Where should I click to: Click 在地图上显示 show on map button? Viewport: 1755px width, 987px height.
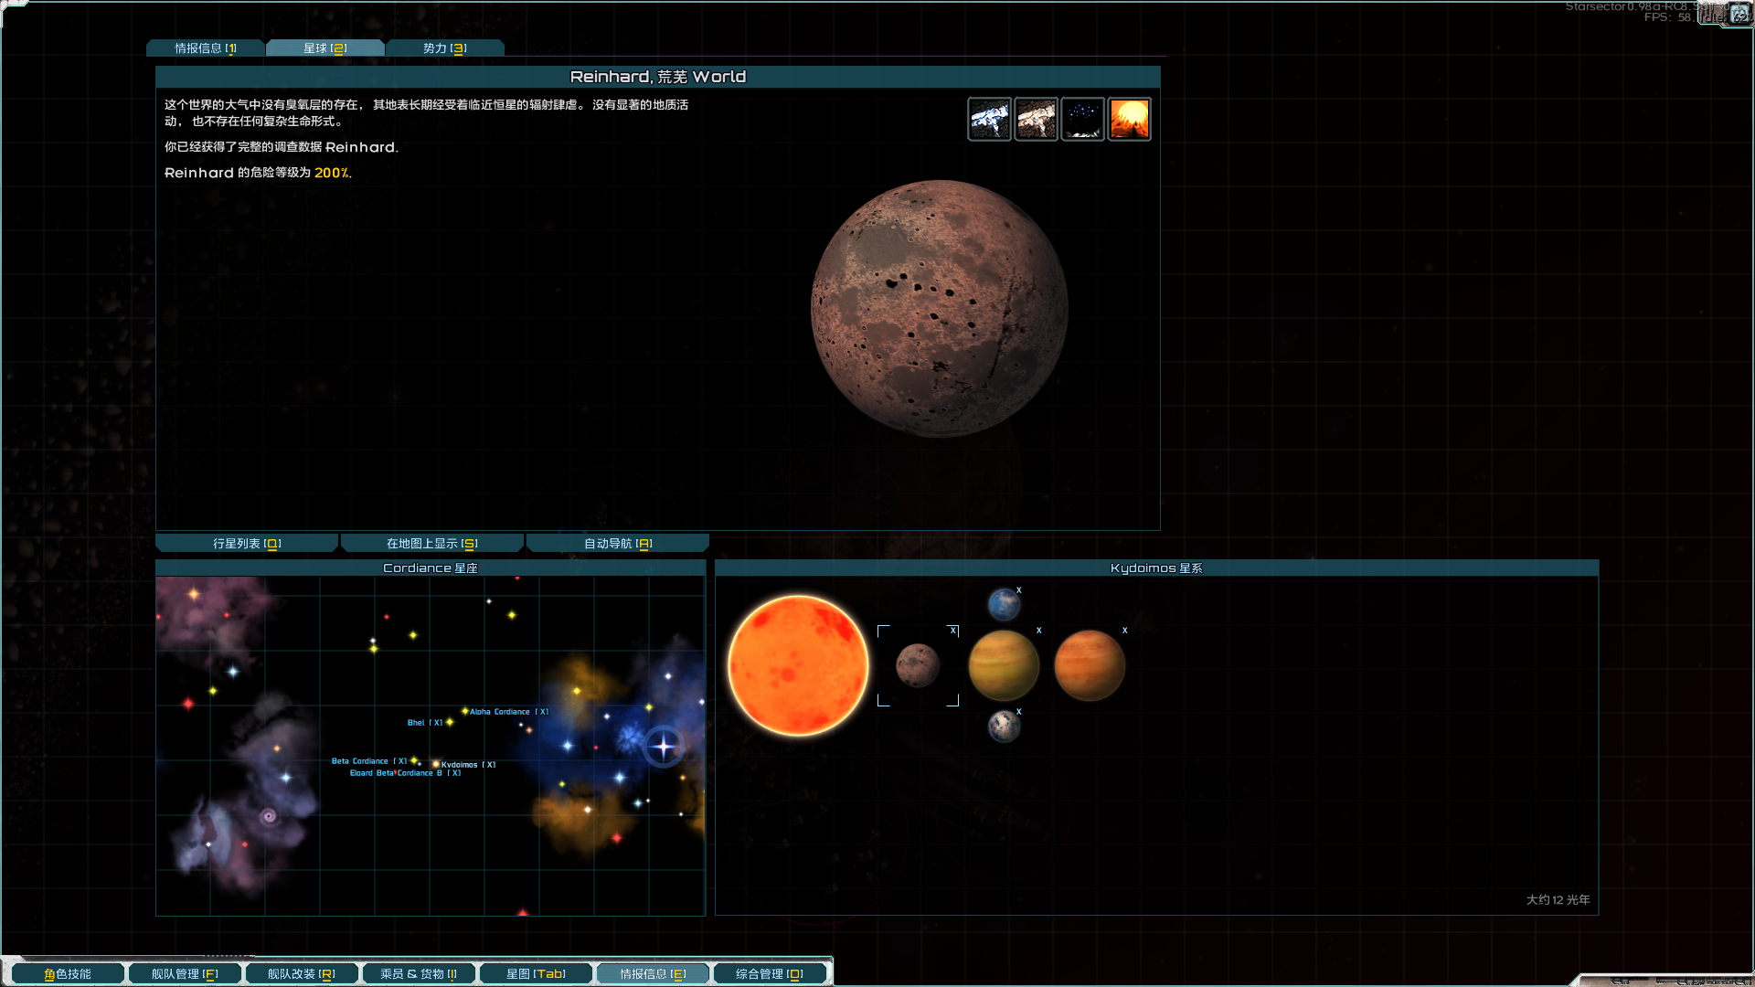click(431, 544)
